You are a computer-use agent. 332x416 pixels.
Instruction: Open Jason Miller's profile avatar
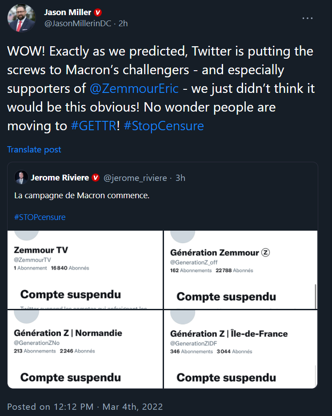21,18
